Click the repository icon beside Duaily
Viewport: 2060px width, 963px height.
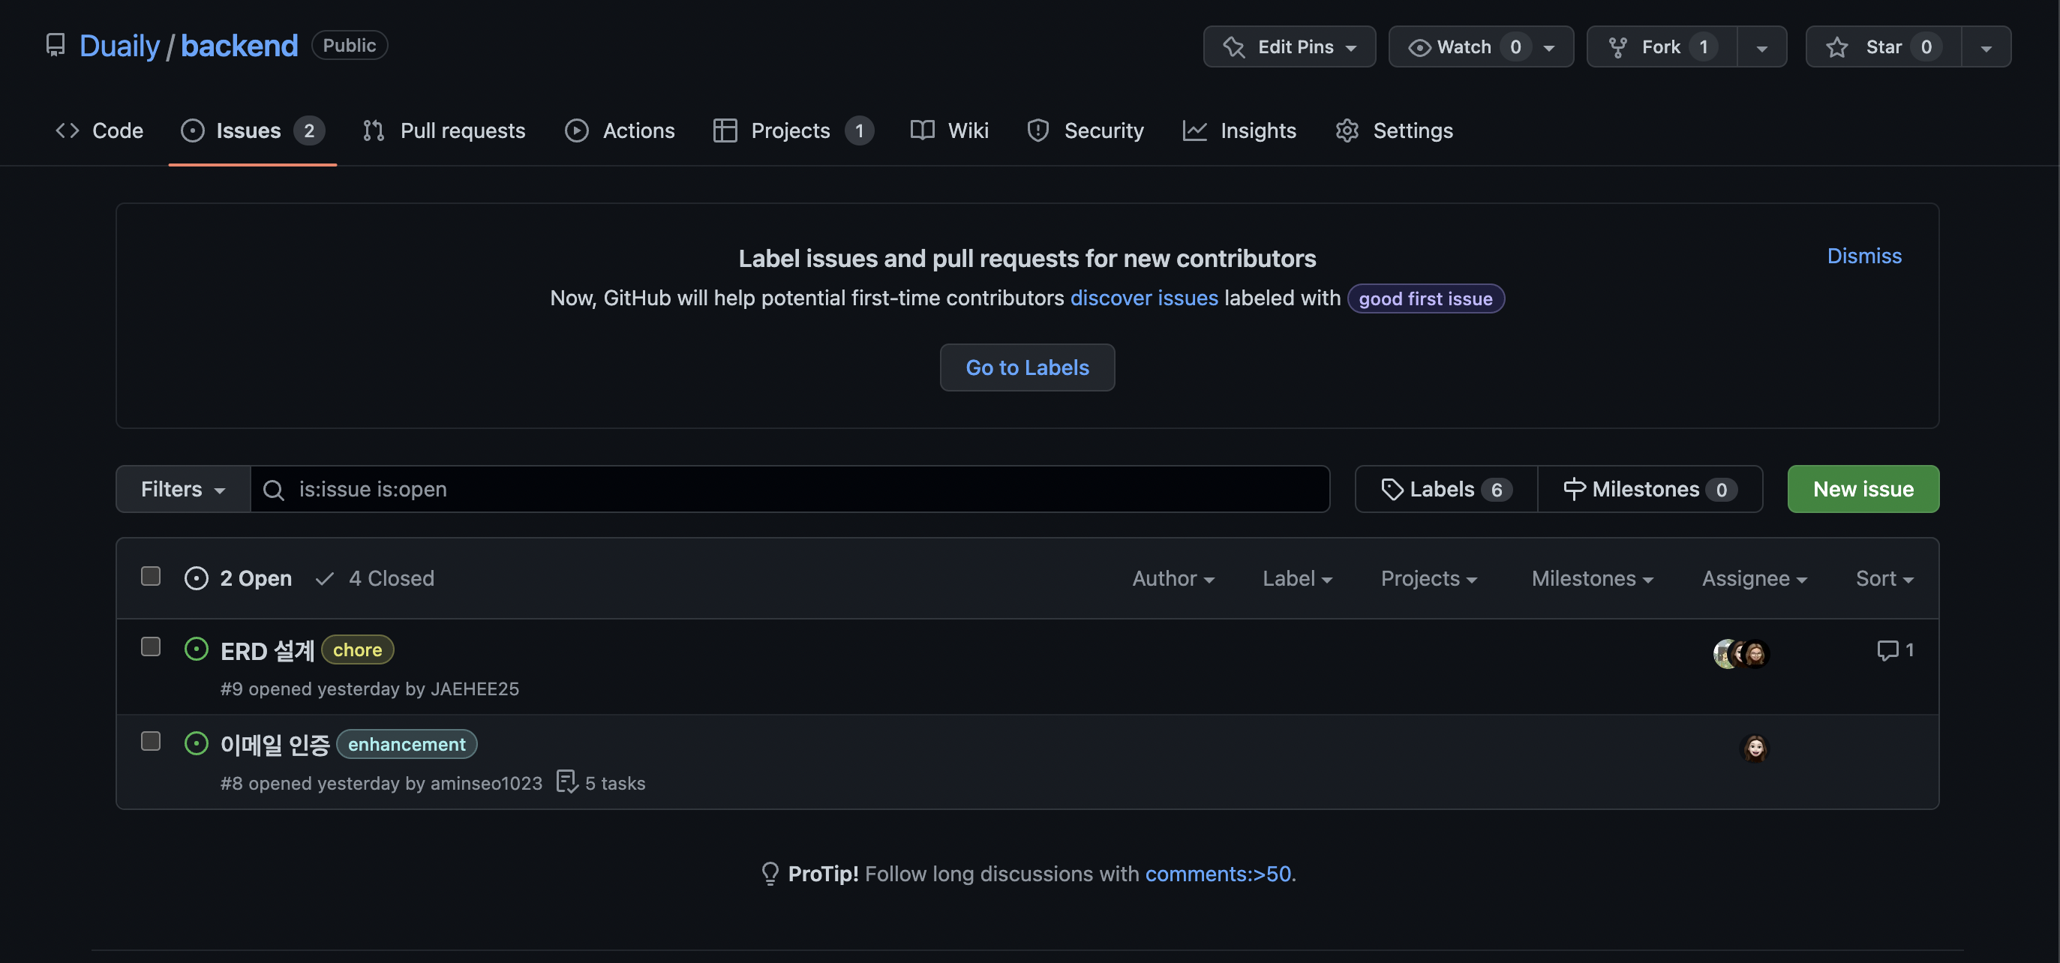[x=56, y=46]
